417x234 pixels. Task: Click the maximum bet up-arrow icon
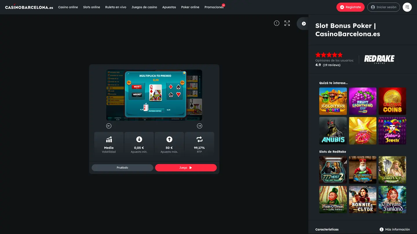pos(169,140)
